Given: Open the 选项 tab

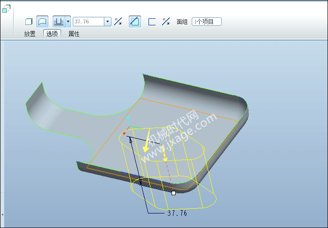Looking at the screenshot, I should coord(52,34).
